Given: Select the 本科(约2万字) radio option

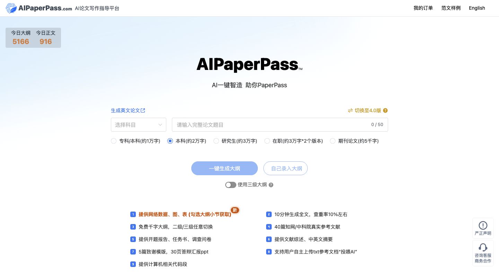Looking at the screenshot, I should [x=170, y=141].
